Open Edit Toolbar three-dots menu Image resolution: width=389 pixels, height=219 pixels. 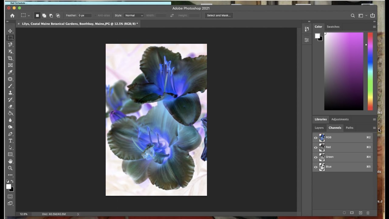coord(10,175)
